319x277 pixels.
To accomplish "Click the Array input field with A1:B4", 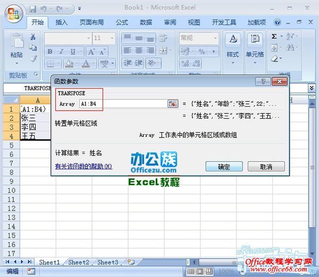I will coord(123,104).
